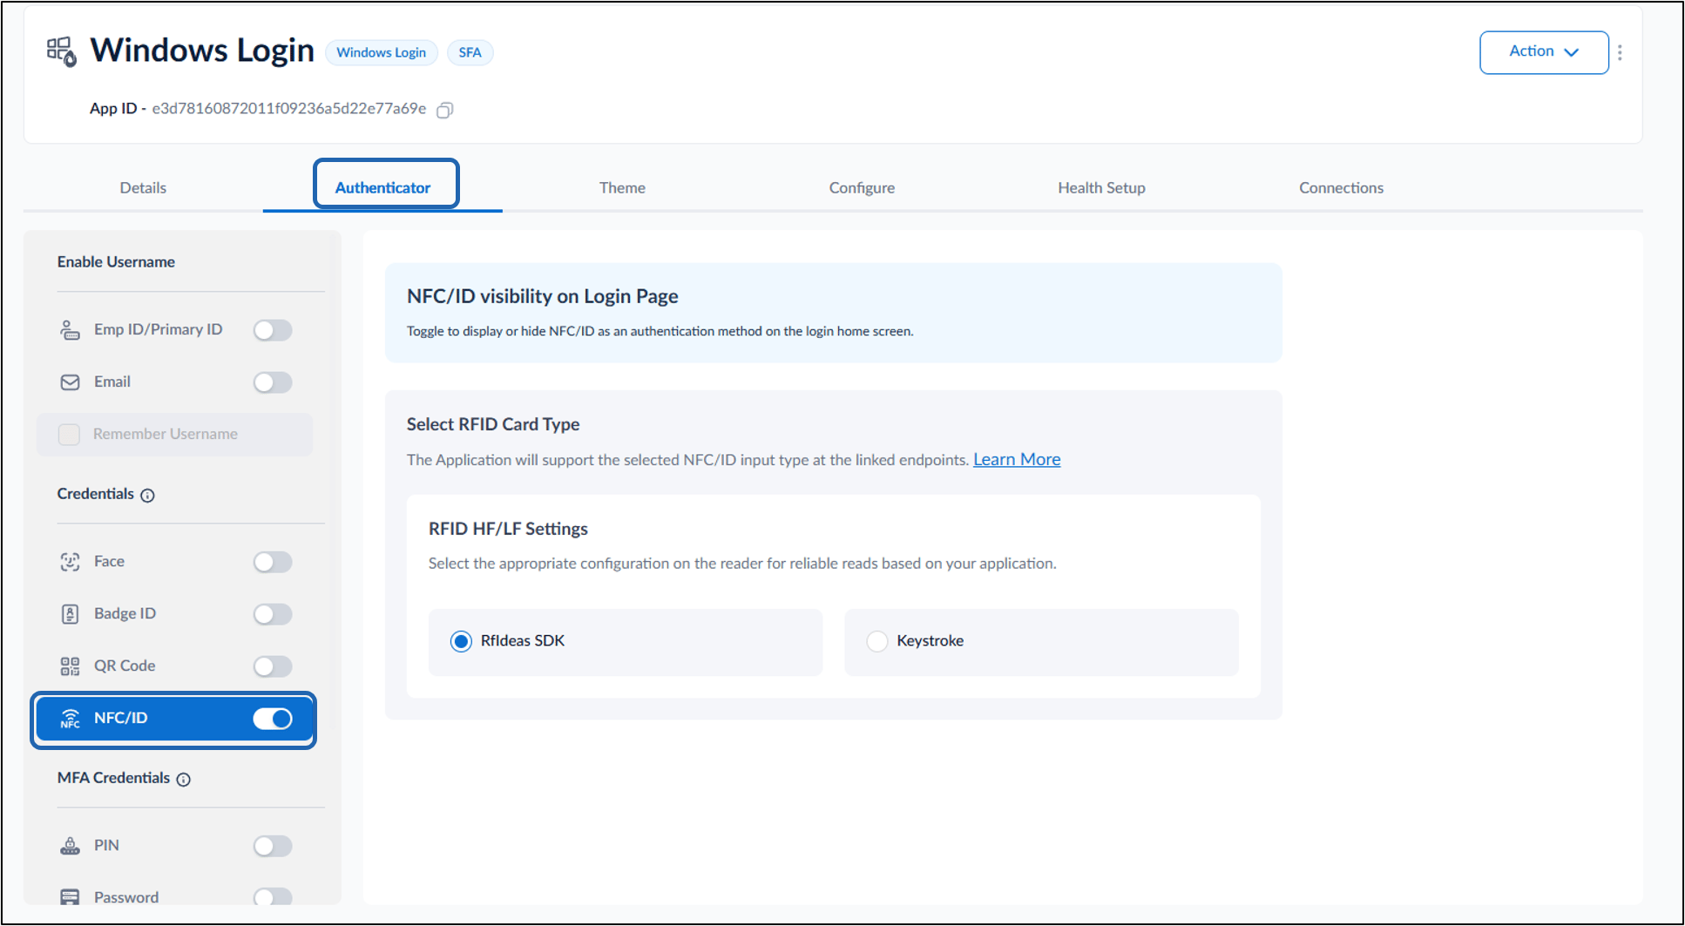Follow the Learn More link
This screenshot has width=1685, height=926.
tap(1017, 459)
